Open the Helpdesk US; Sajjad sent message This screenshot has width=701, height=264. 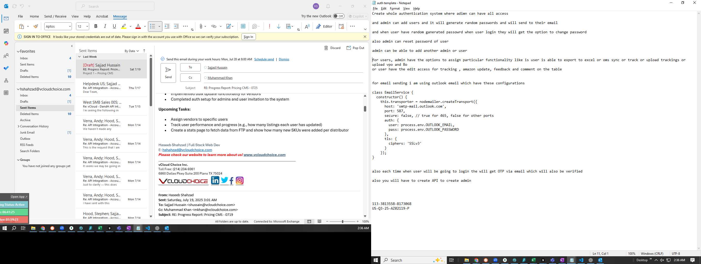(x=112, y=88)
